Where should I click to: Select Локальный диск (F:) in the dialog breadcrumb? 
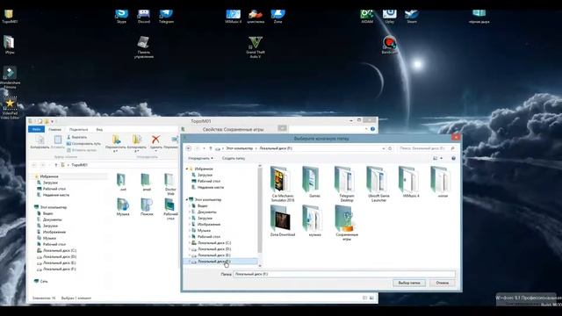click(276, 148)
